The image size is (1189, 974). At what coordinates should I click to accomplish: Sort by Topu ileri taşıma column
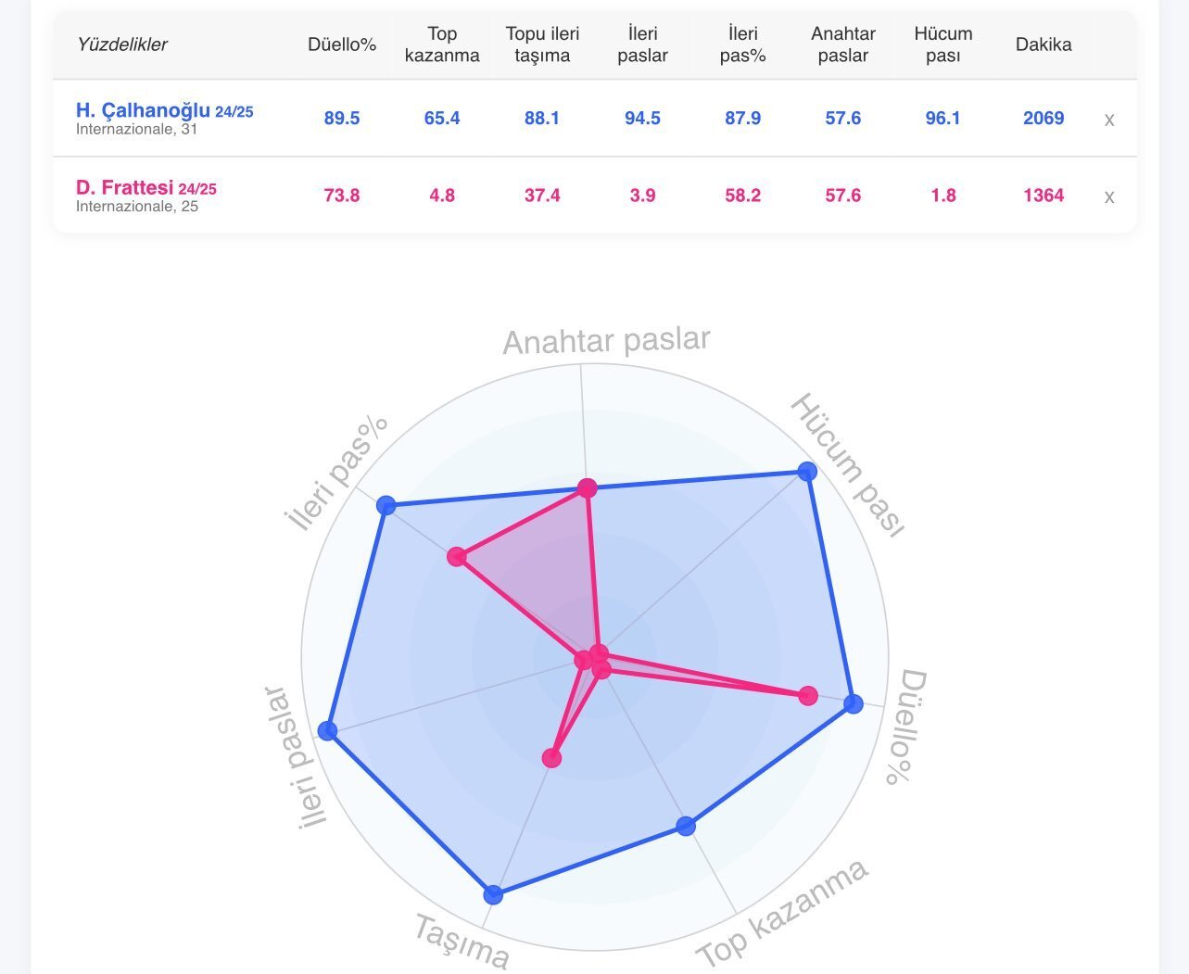(542, 44)
